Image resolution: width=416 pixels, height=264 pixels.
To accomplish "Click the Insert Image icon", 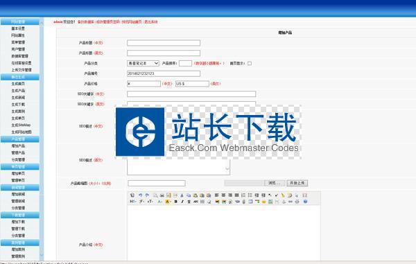I will (217, 202).
